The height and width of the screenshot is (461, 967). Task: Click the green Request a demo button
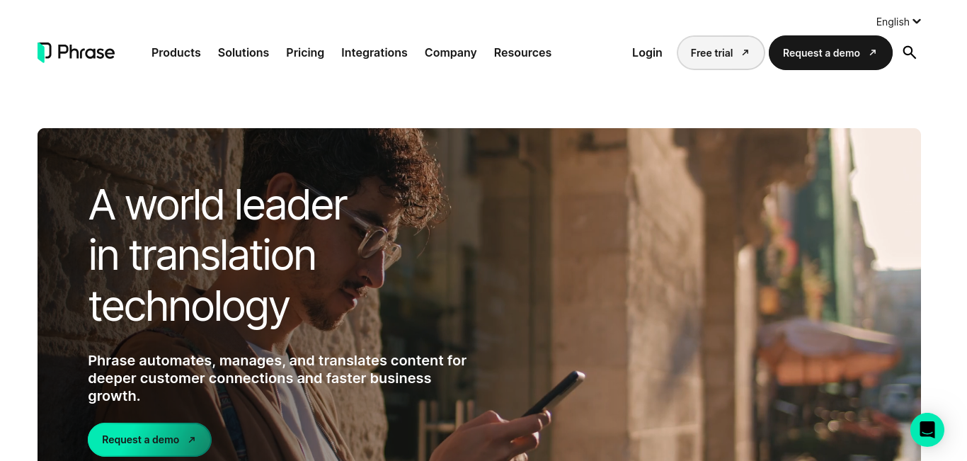(149, 440)
